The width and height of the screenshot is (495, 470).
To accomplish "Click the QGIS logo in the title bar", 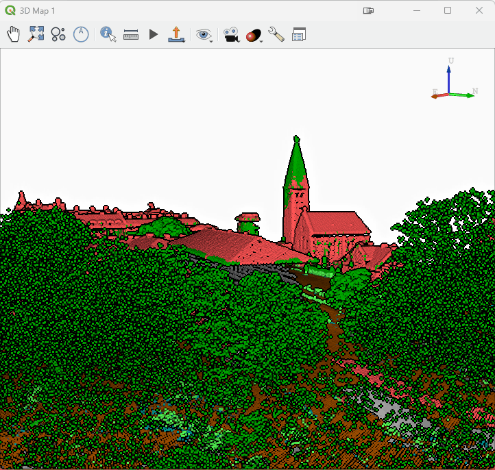I will pos(10,10).
